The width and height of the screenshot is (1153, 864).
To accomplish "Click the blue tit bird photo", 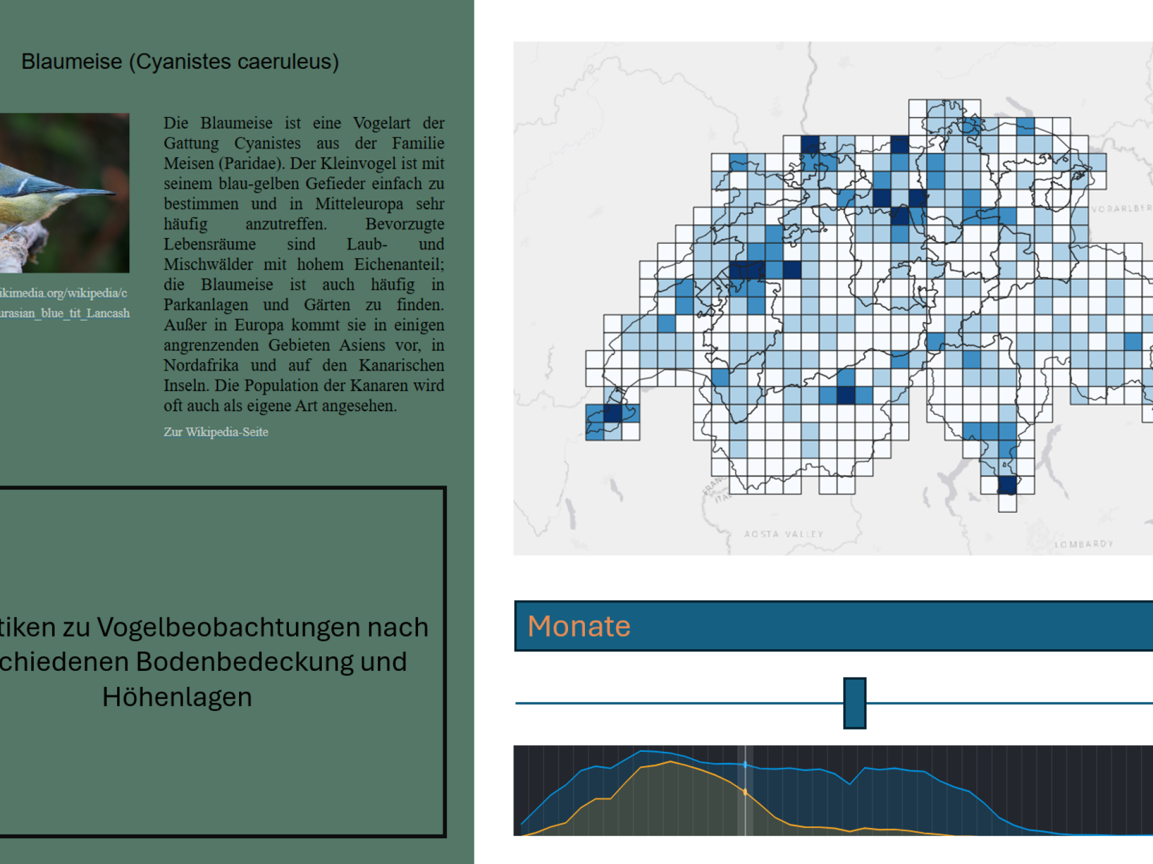I will tap(64, 193).
